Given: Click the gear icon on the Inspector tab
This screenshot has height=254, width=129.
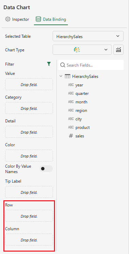Looking at the screenshot, I should 7,19.
